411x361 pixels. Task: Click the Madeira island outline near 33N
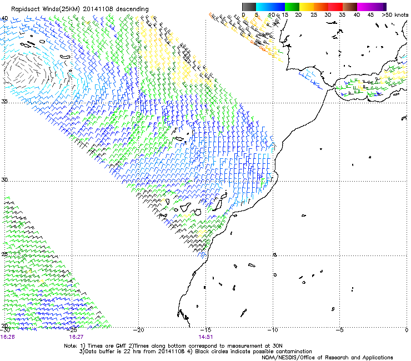click(178, 139)
